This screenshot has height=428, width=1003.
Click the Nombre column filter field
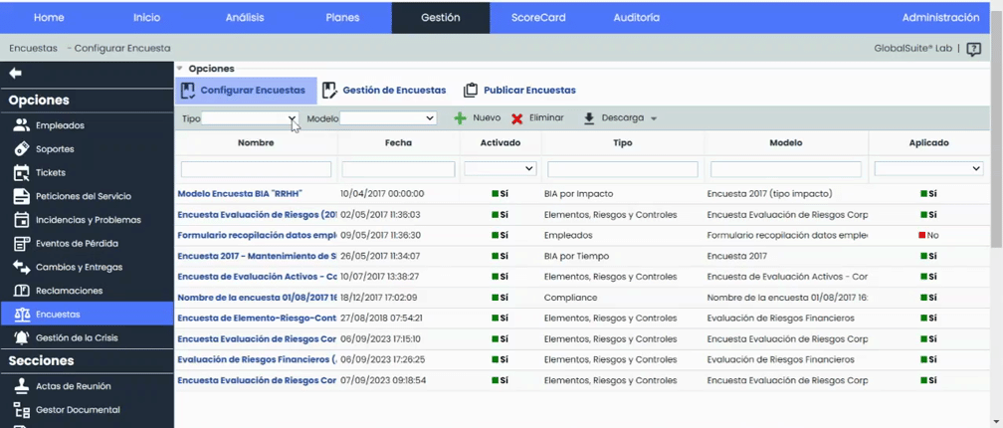click(x=256, y=169)
